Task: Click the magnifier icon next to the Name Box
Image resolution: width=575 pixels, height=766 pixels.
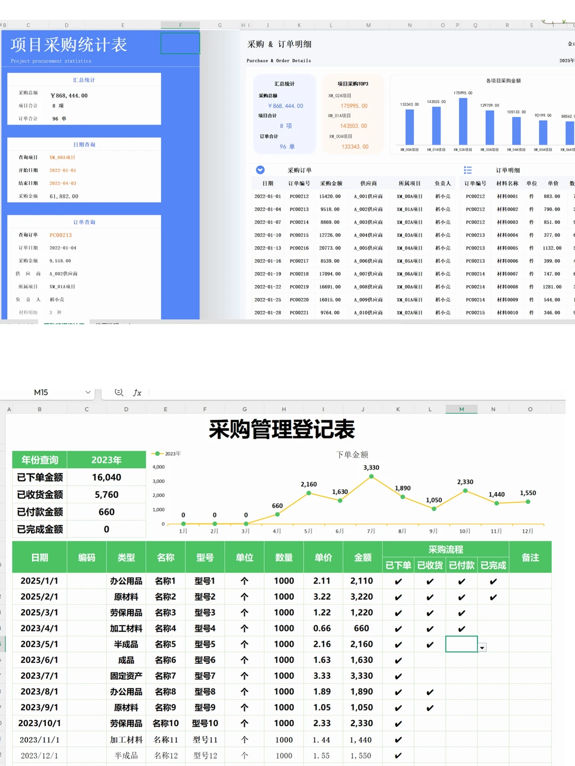Action: tap(118, 393)
